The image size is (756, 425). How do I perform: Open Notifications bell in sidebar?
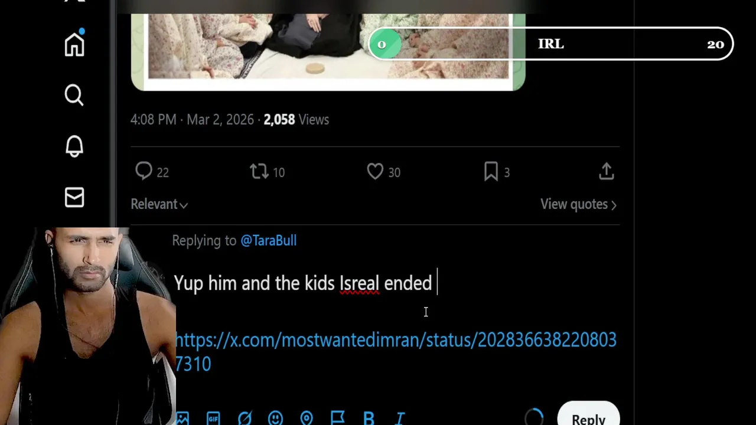pos(74,146)
